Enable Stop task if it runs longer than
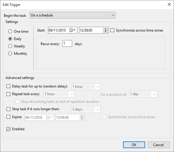 9,109
